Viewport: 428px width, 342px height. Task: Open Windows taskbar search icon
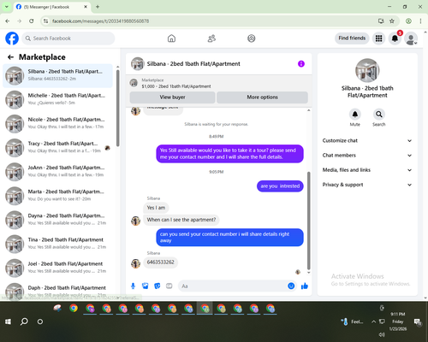coord(24,321)
